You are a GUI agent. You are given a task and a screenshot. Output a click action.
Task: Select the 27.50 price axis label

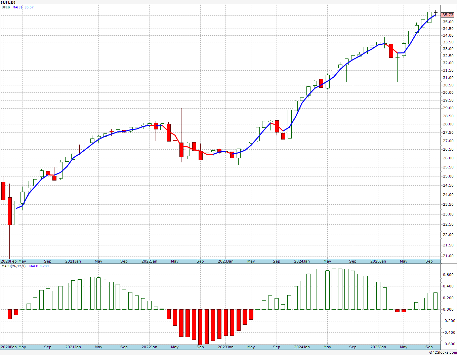pyautogui.click(x=448, y=133)
